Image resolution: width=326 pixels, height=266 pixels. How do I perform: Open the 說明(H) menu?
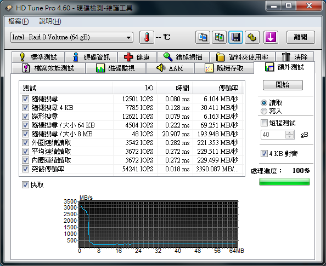[x=50, y=21]
